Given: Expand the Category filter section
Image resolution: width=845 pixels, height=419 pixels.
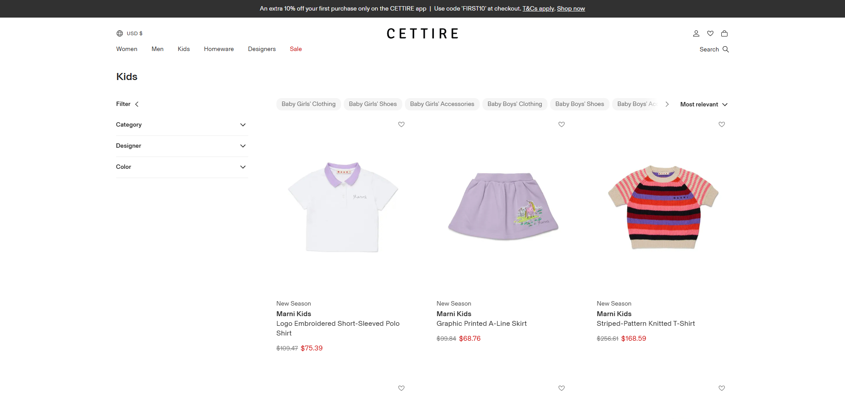Looking at the screenshot, I should click(x=181, y=125).
